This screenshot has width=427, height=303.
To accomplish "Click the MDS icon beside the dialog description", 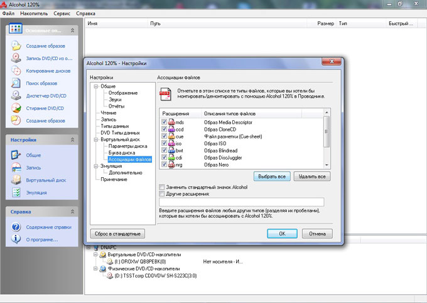I will point(165,94).
